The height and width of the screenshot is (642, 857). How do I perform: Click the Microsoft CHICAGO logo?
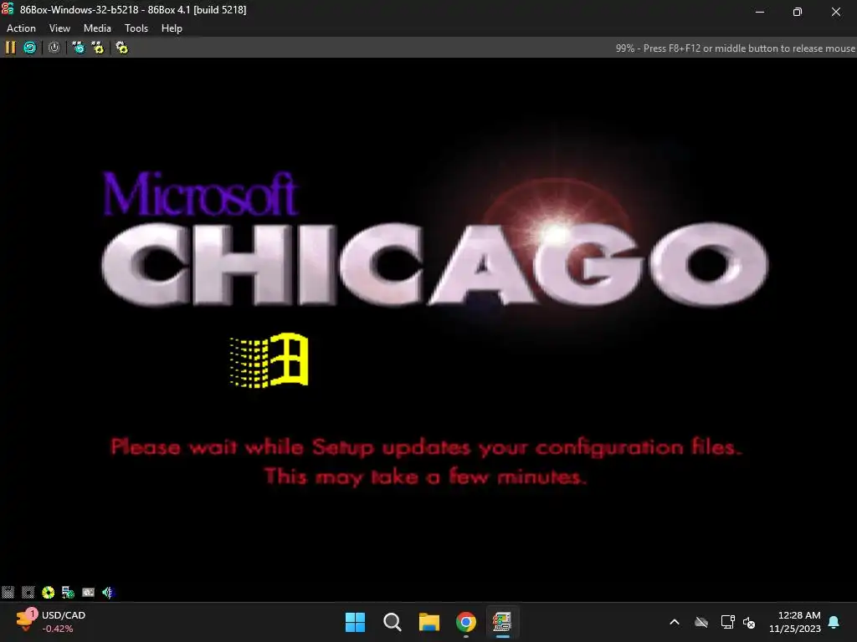[x=434, y=238]
